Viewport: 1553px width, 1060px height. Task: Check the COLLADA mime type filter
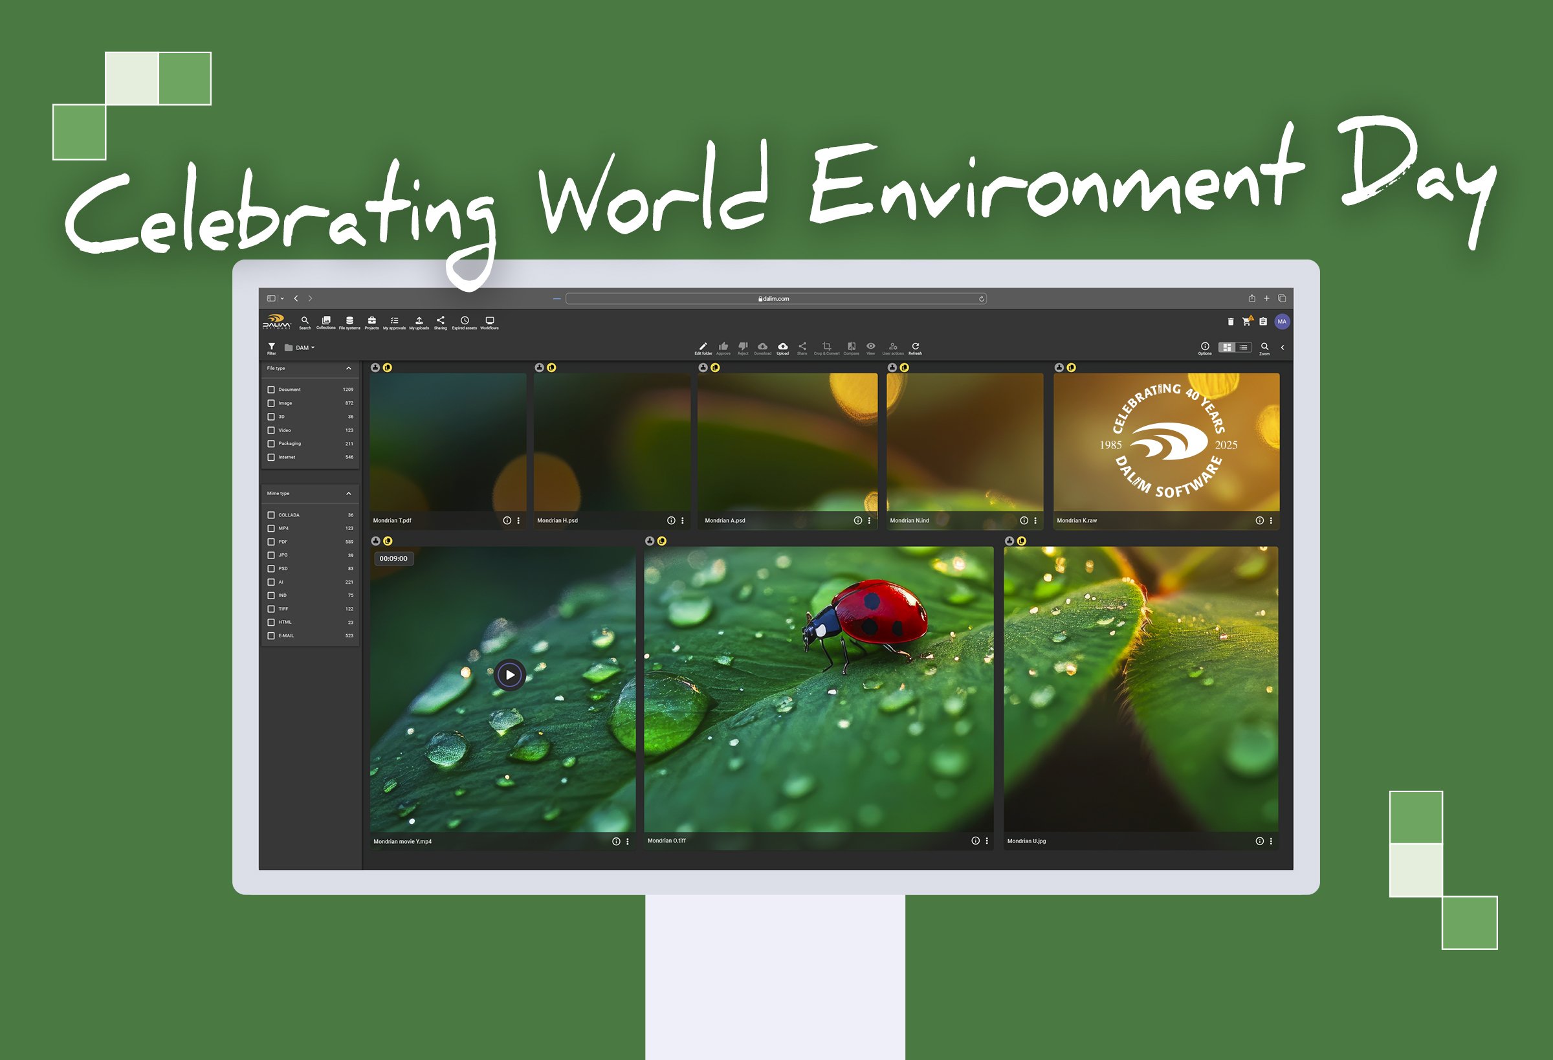270,515
